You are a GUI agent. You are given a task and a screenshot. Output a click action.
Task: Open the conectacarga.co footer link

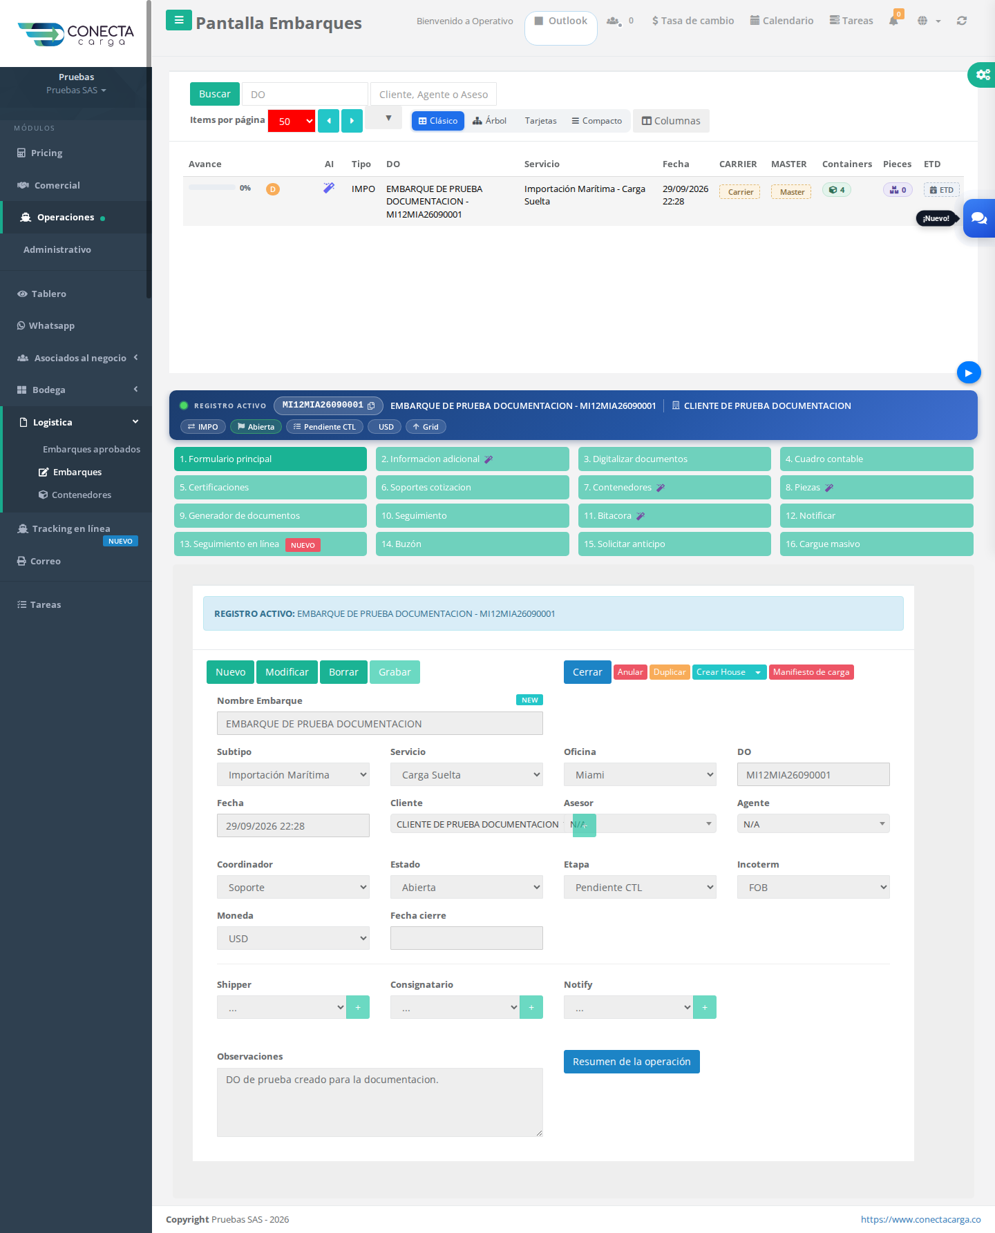pyautogui.click(x=921, y=1219)
